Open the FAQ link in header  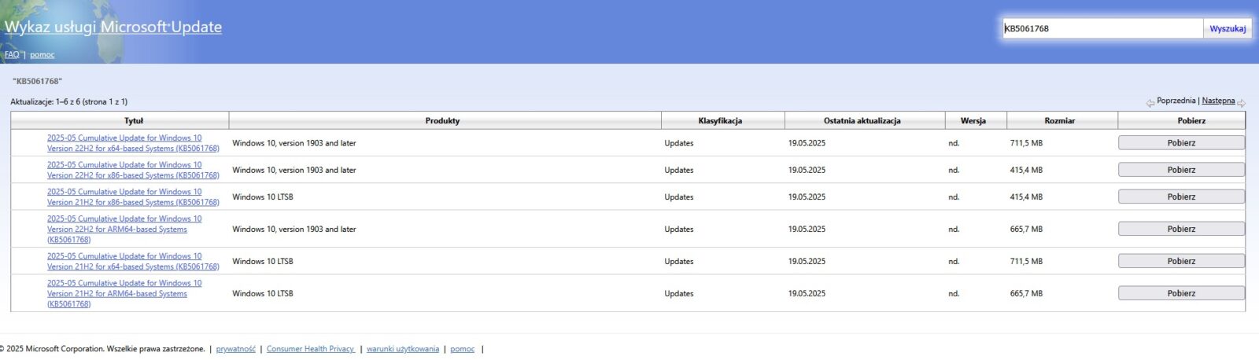tap(12, 55)
